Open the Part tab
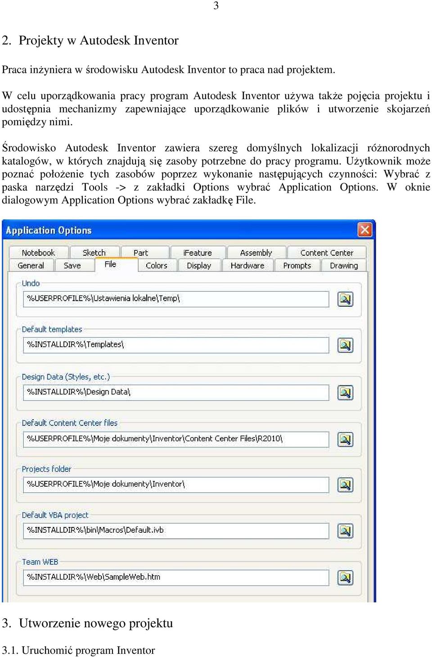 (145, 253)
